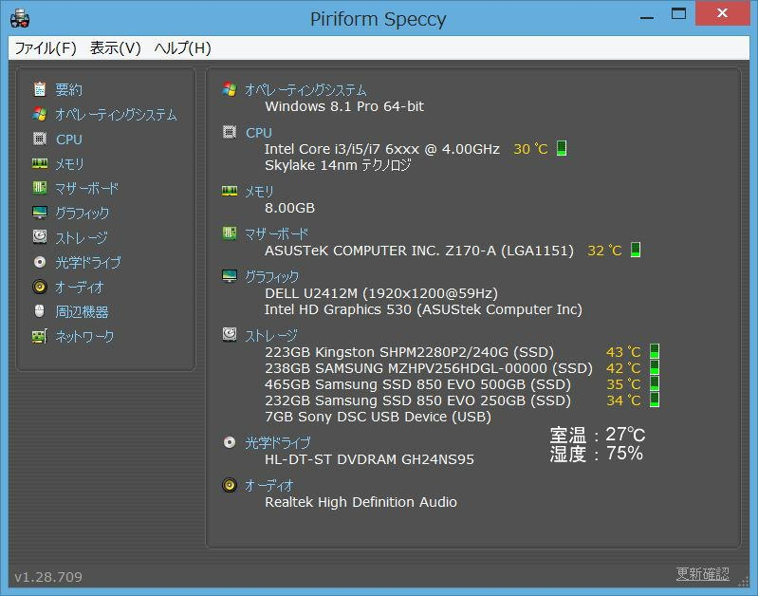This screenshot has height=596, width=758.
Task: Click the Speccy app icon in title bar
Action: pos(20,18)
